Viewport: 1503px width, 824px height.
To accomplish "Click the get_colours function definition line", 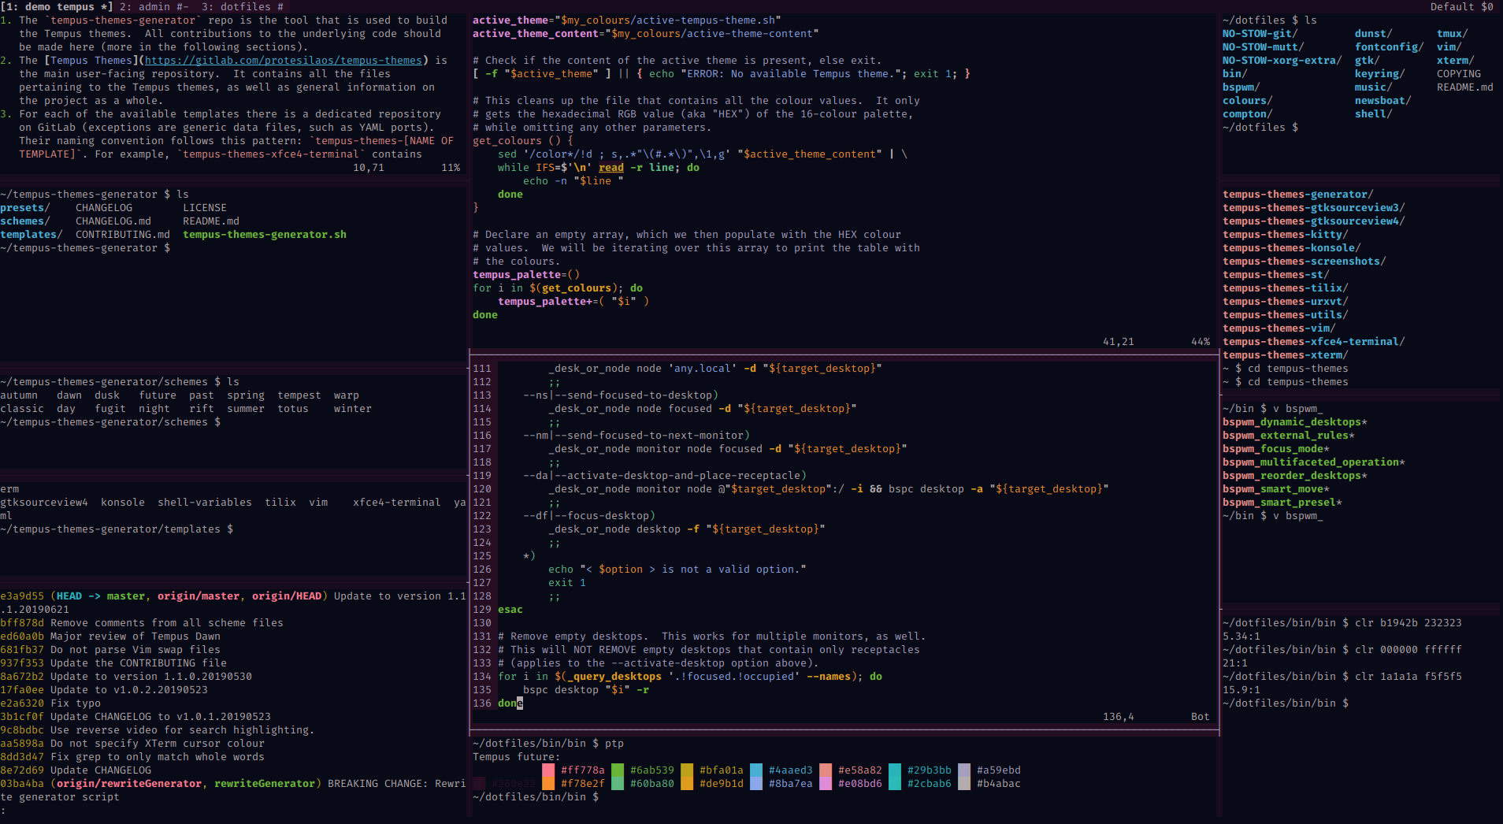I will click(x=523, y=141).
